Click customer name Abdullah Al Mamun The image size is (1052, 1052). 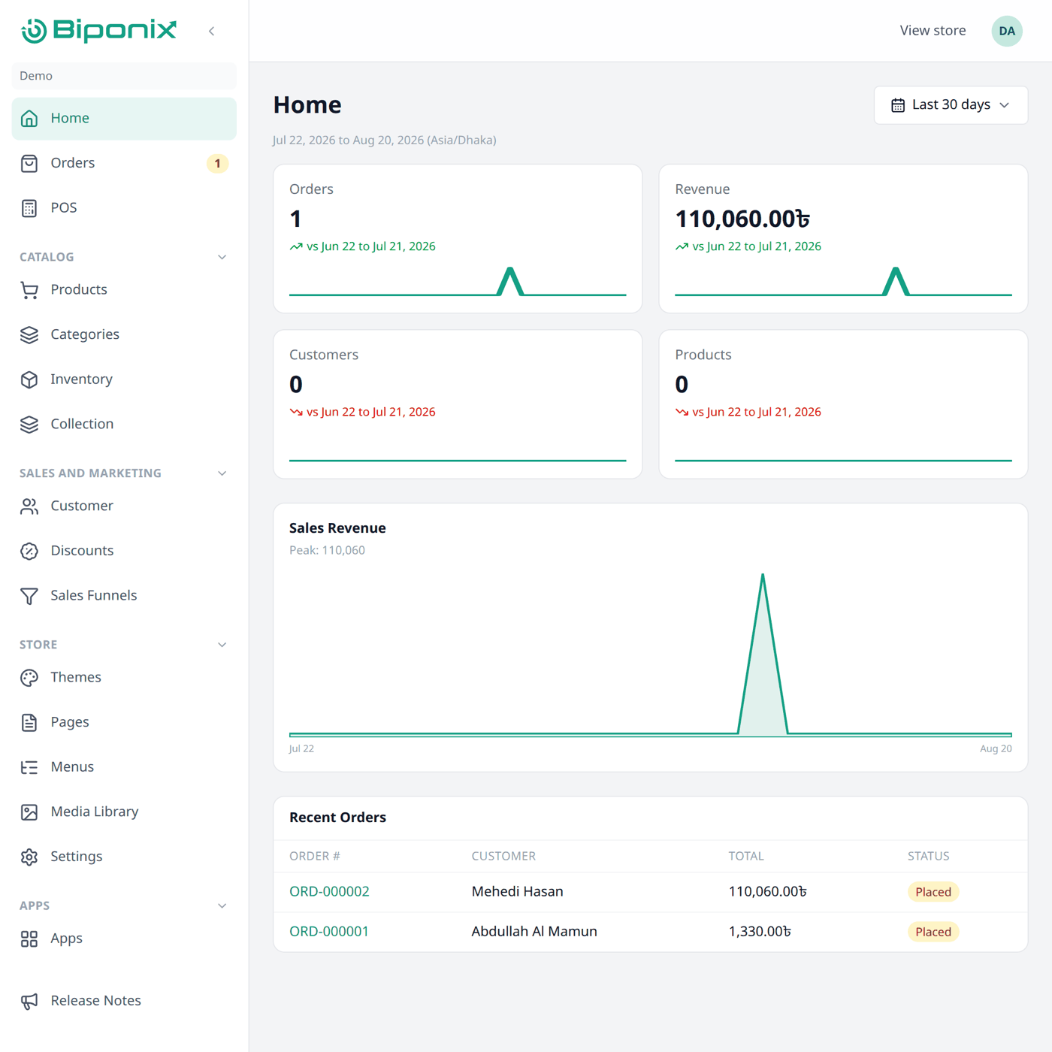[x=534, y=931]
